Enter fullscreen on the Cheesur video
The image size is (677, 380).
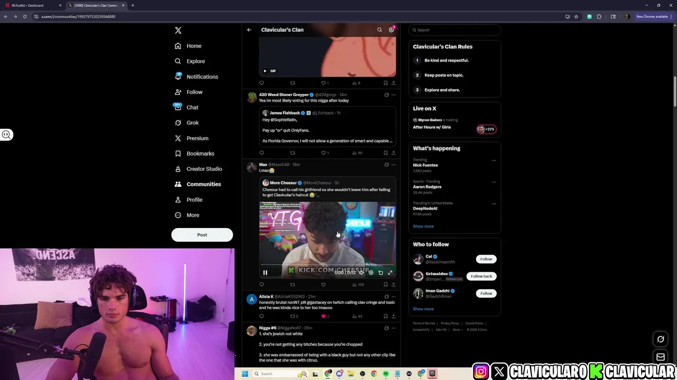tap(390, 273)
